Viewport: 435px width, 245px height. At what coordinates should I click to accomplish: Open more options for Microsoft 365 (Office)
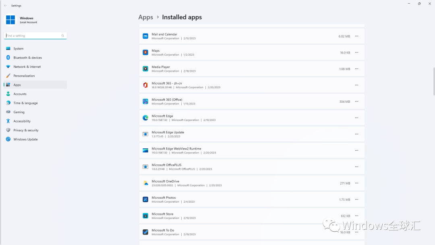pyautogui.click(x=356, y=102)
